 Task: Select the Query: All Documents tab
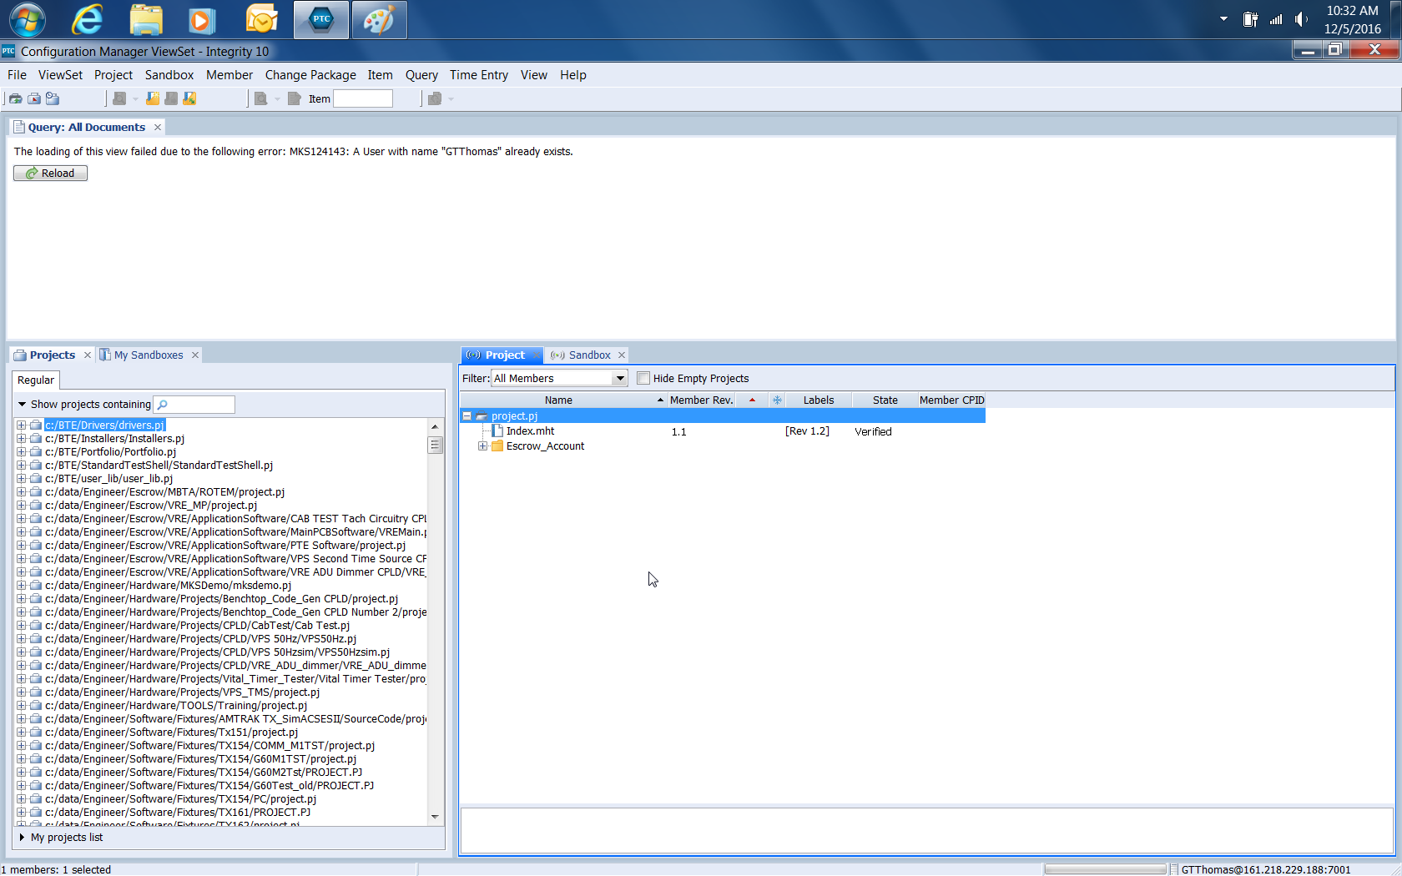(86, 127)
